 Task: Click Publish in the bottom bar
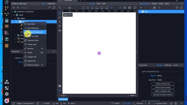click(115, 103)
